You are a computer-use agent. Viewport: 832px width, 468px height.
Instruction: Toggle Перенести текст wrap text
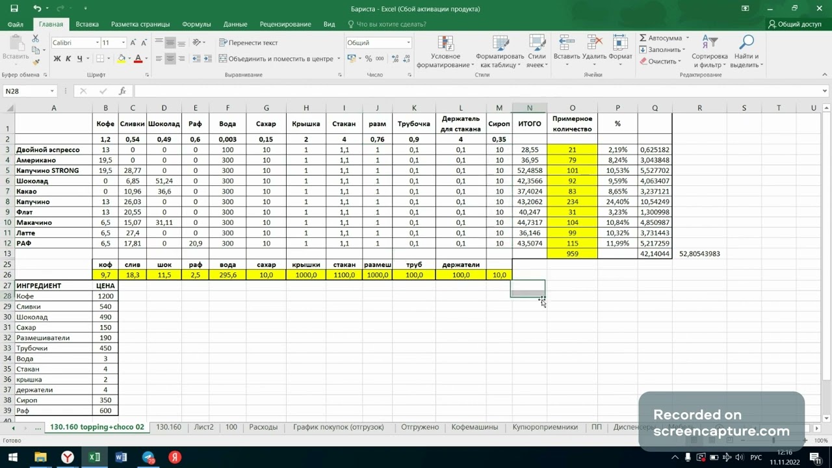(248, 43)
